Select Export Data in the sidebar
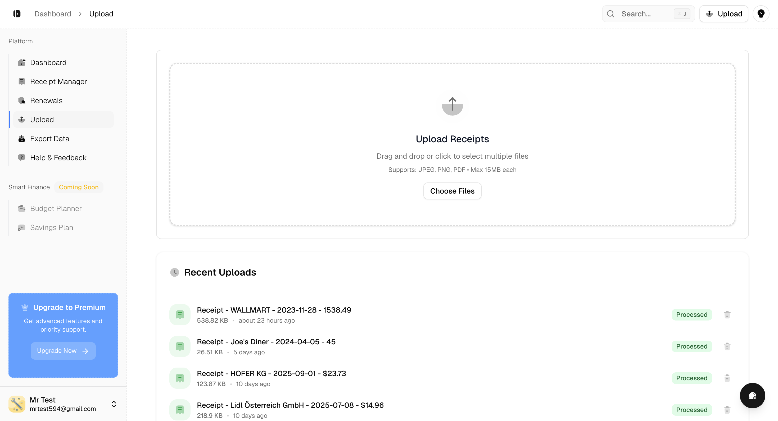The width and height of the screenshot is (778, 421). click(49, 139)
